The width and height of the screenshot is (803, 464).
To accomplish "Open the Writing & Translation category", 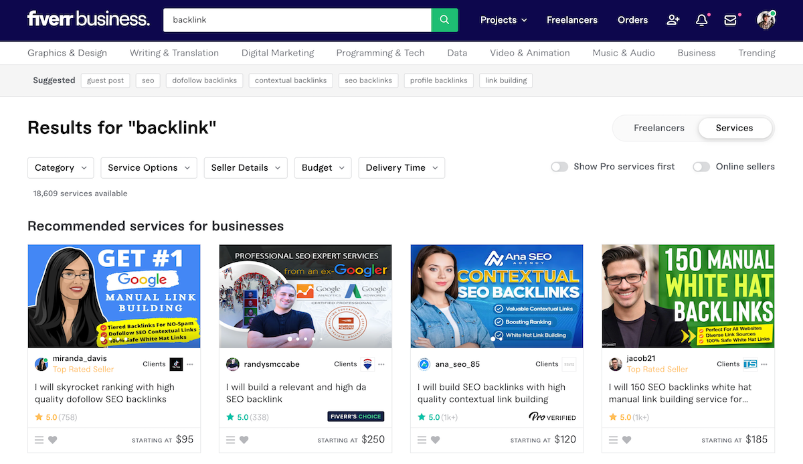I will point(174,53).
